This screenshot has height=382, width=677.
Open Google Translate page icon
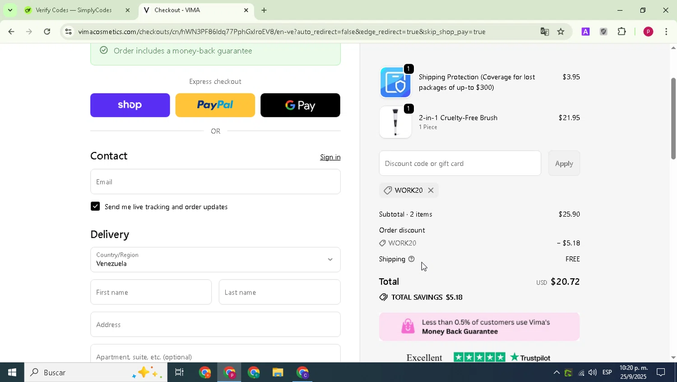click(x=545, y=32)
